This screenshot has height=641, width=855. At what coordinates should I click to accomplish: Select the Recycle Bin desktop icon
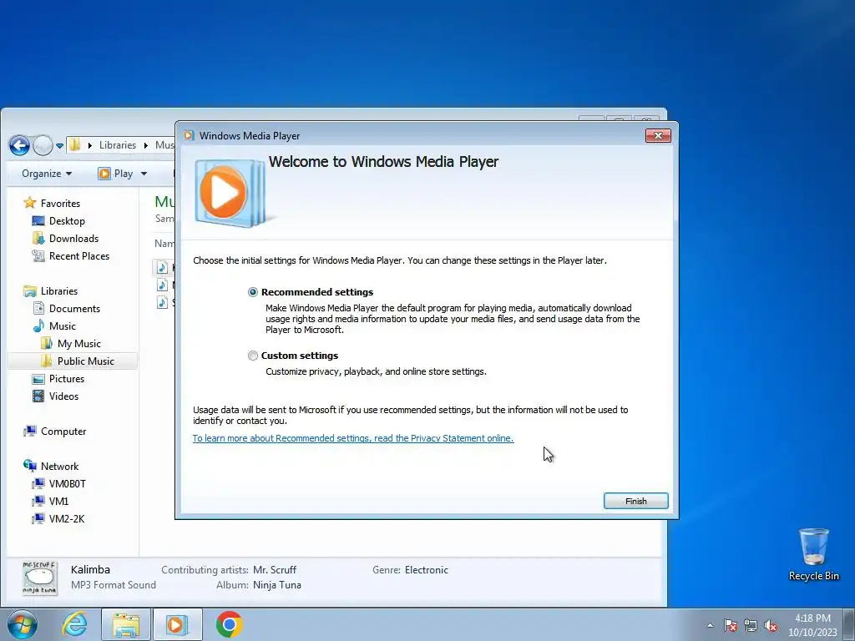(x=813, y=554)
